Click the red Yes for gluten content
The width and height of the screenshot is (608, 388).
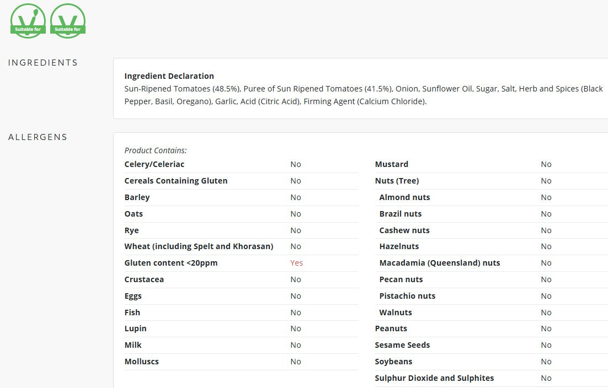pos(296,263)
